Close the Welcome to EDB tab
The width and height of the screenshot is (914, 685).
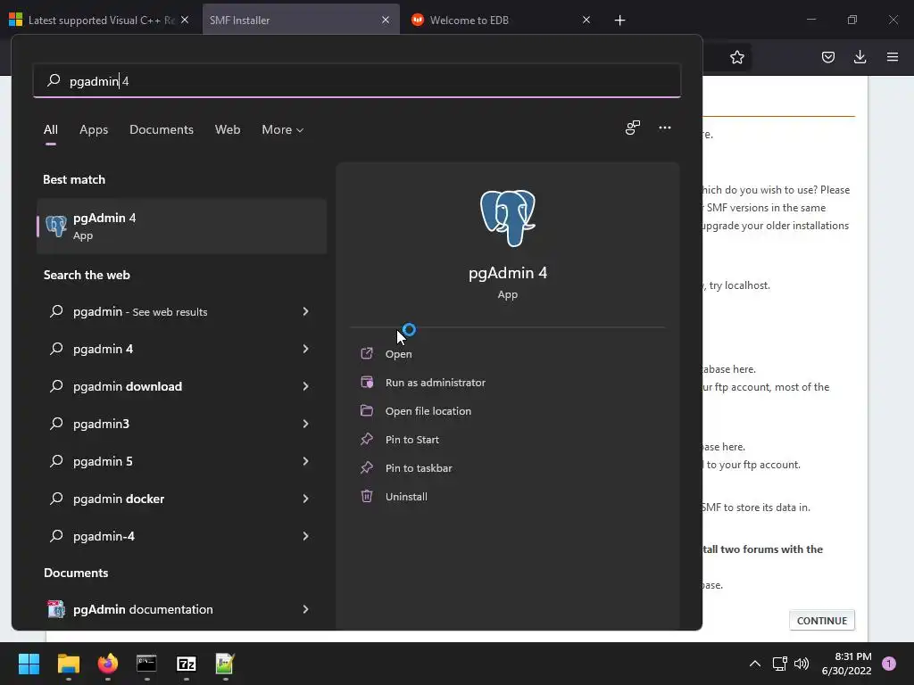click(586, 20)
